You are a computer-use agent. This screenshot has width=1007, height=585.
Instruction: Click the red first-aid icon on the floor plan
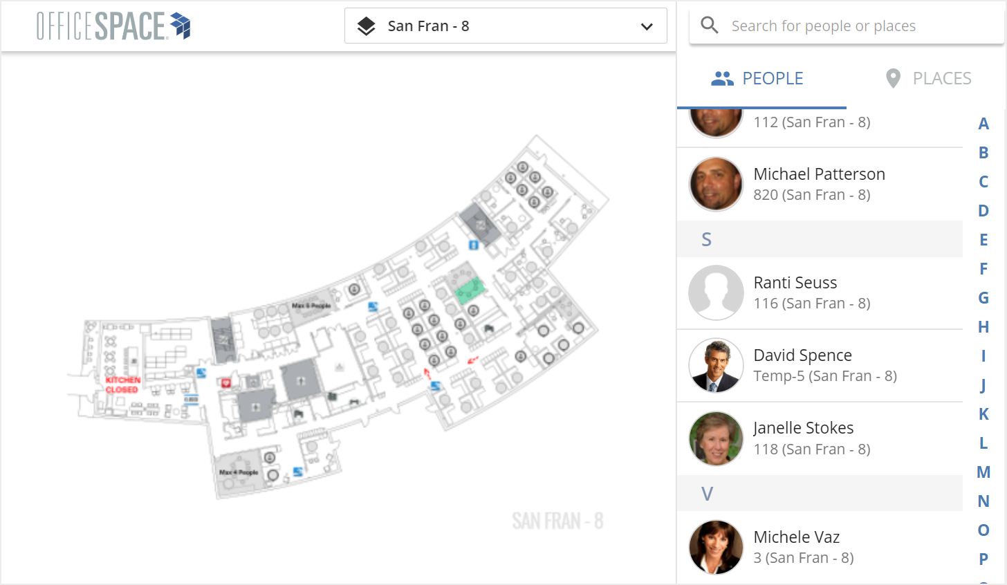(225, 382)
